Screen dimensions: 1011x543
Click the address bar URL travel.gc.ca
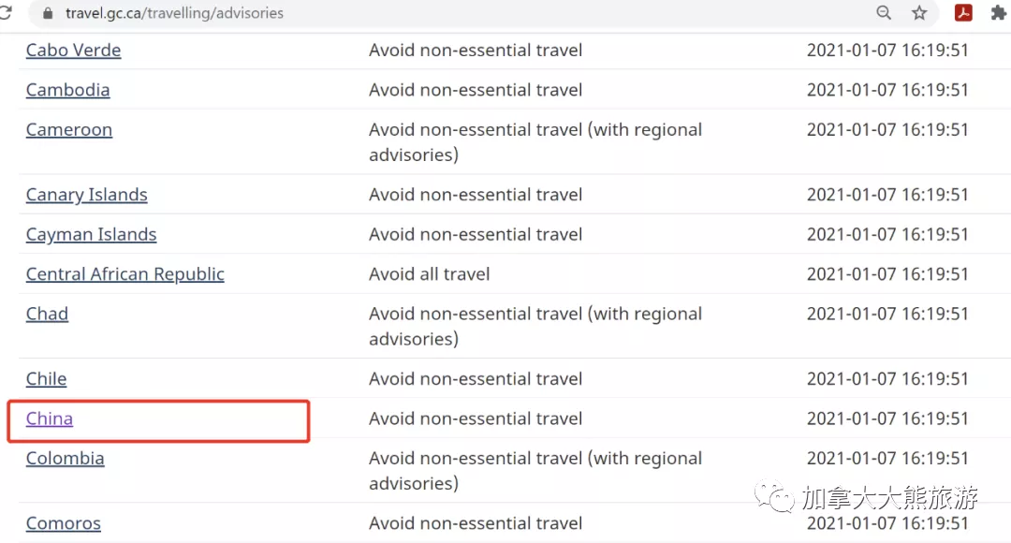pyautogui.click(x=174, y=13)
